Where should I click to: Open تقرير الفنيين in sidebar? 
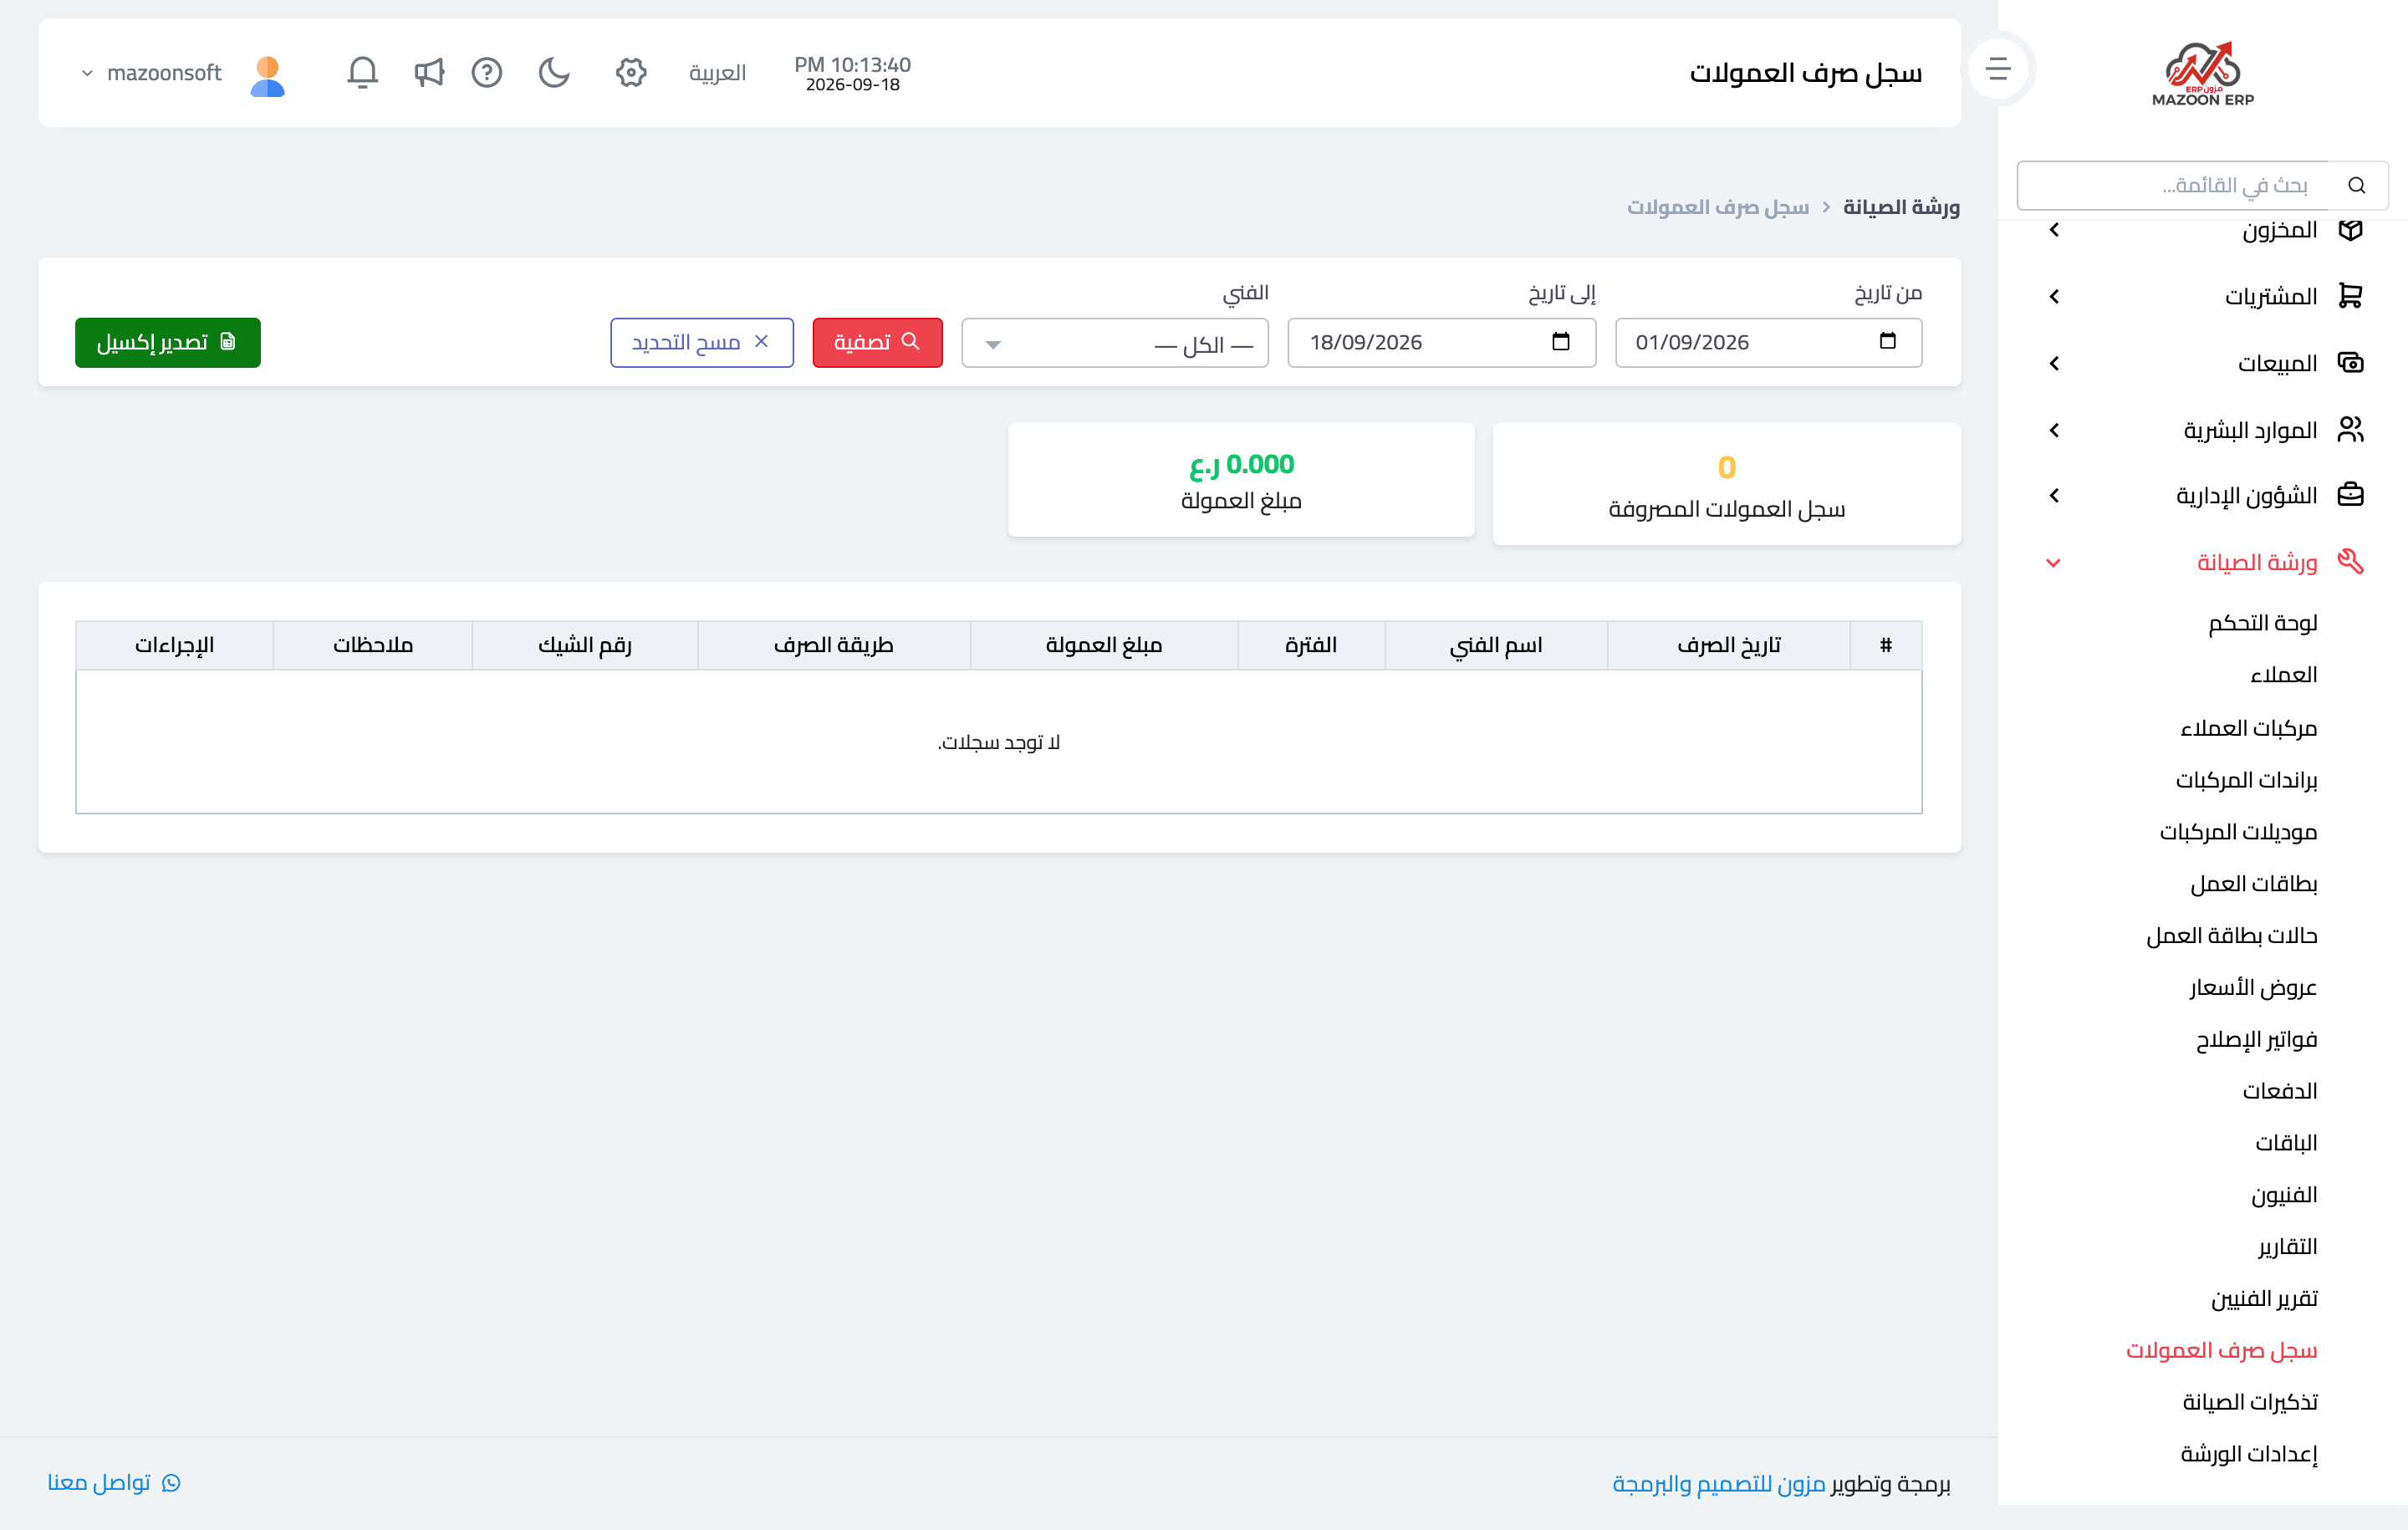2263,1298
